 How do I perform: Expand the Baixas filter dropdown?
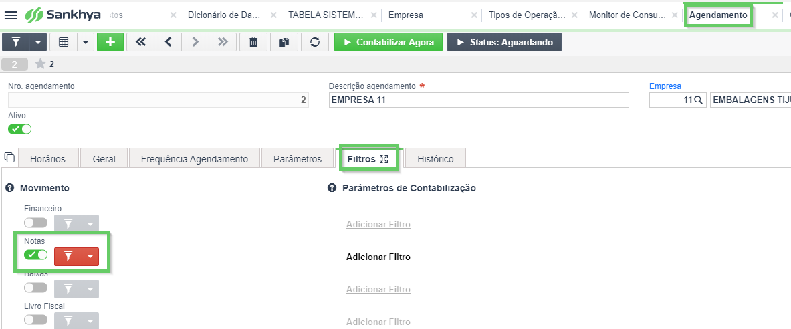pos(90,289)
